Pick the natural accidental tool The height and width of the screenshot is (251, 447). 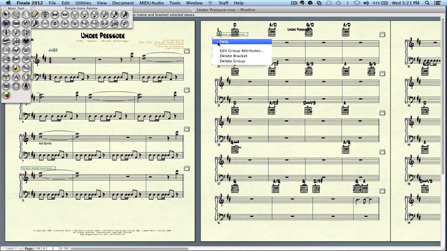(x=74, y=24)
